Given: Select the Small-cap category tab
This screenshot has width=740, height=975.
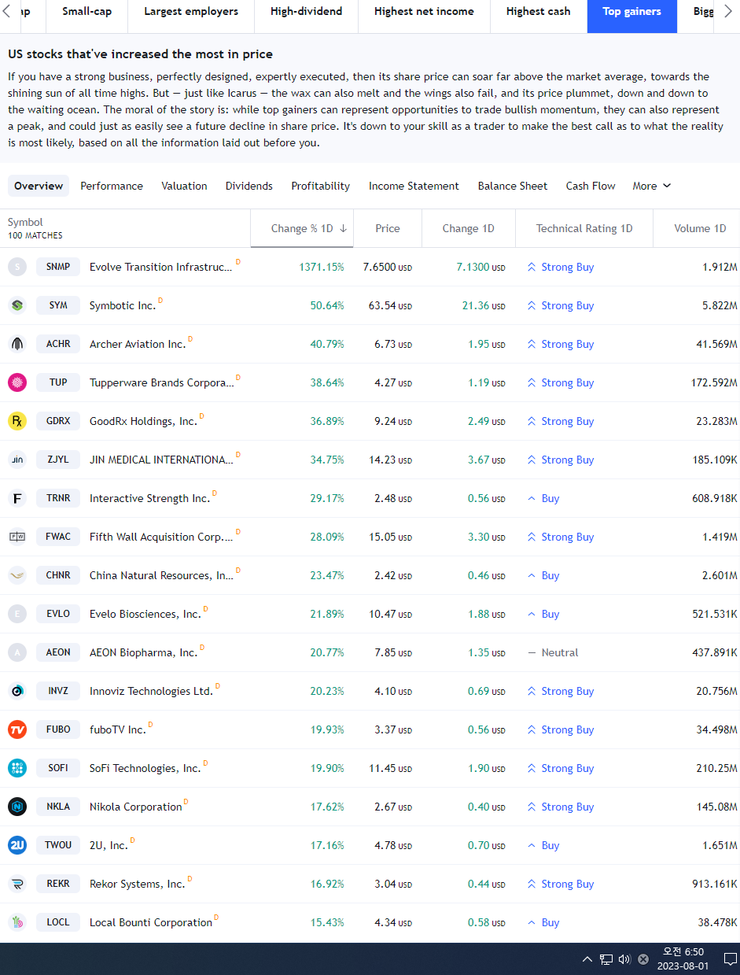Looking at the screenshot, I should tap(87, 11).
